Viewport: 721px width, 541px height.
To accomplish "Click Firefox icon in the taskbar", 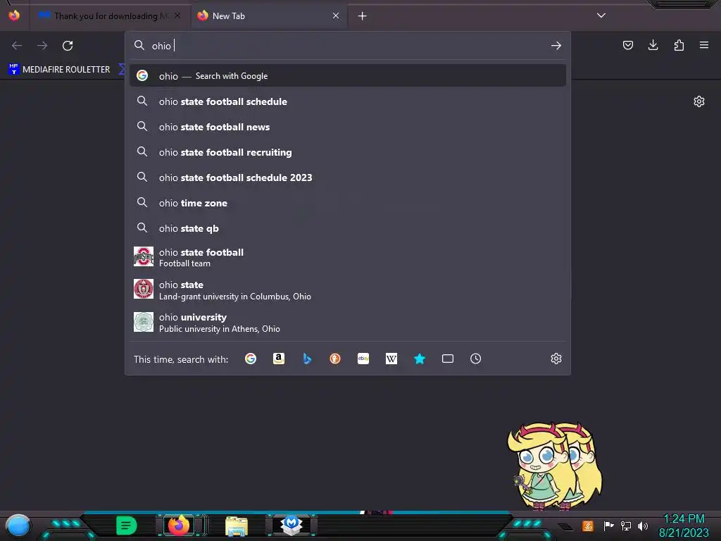I will coord(179,525).
